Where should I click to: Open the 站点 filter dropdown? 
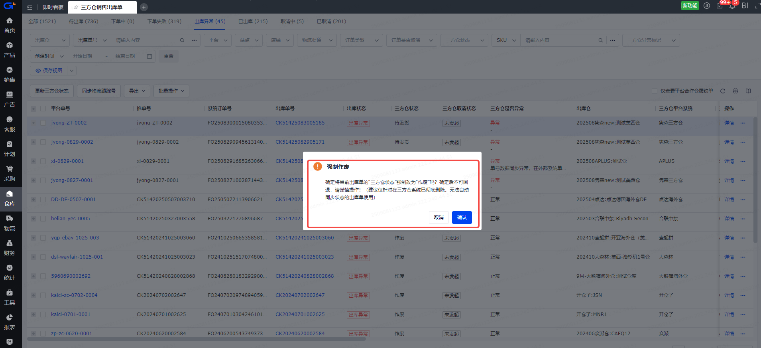[249, 40]
